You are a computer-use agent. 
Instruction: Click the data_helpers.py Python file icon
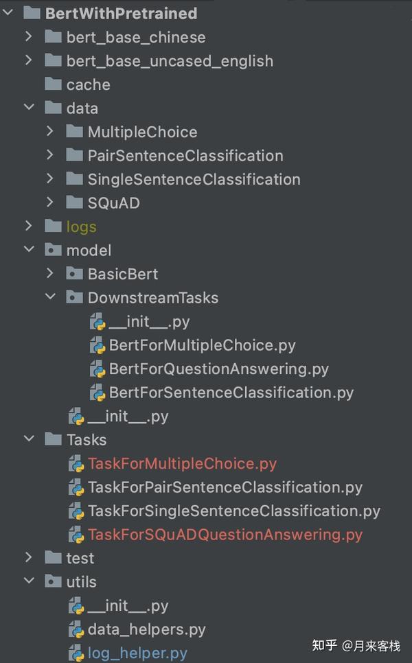(77, 629)
